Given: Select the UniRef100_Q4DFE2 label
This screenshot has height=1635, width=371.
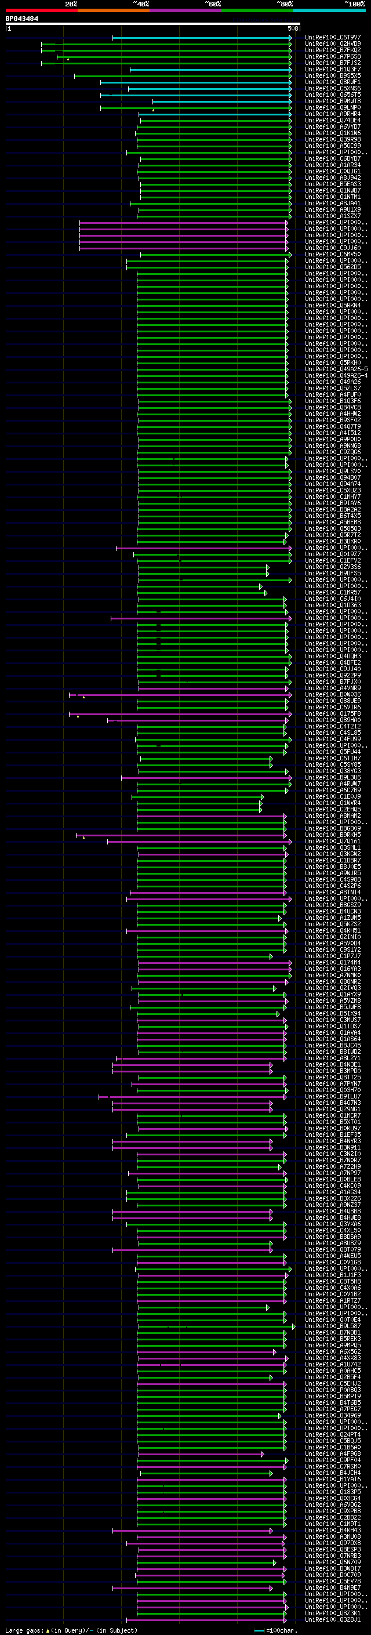Looking at the screenshot, I should pyautogui.click(x=333, y=662).
